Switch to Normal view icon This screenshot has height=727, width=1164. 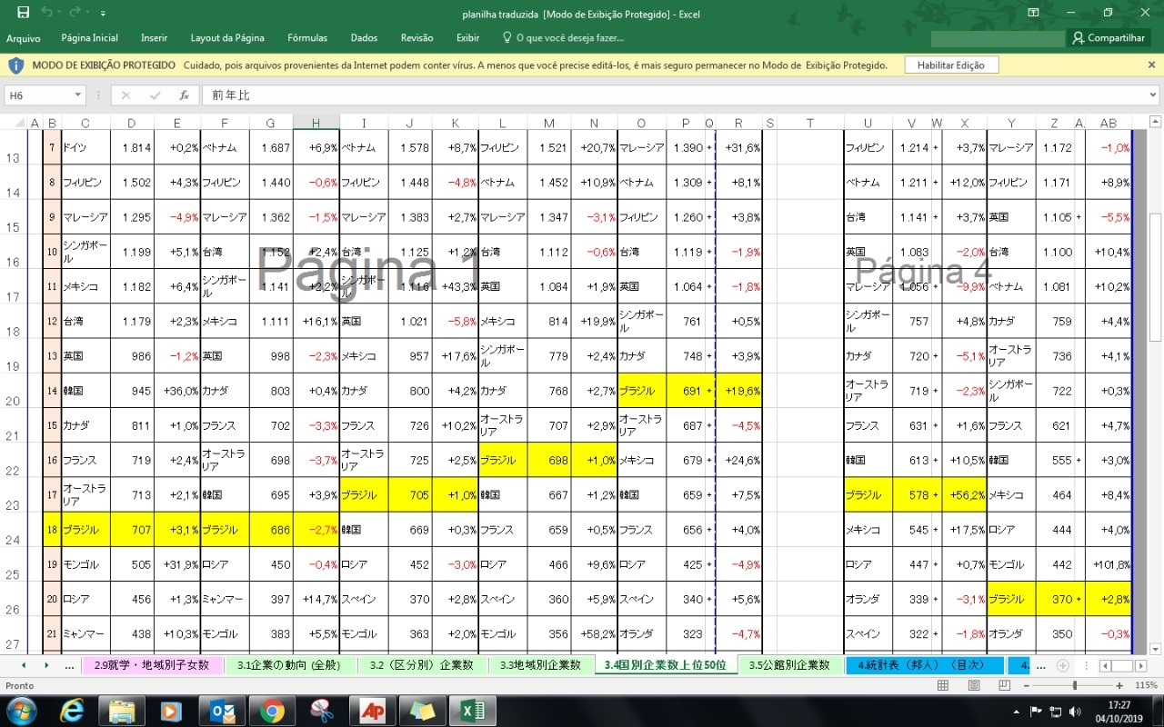tap(943, 685)
